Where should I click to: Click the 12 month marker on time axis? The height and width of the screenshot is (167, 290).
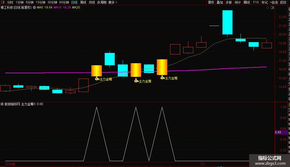coord(203,164)
